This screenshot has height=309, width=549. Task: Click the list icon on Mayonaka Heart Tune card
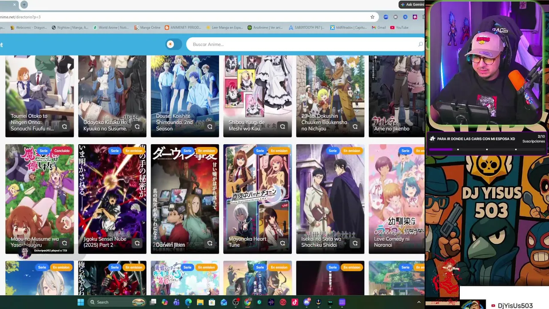(283, 243)
